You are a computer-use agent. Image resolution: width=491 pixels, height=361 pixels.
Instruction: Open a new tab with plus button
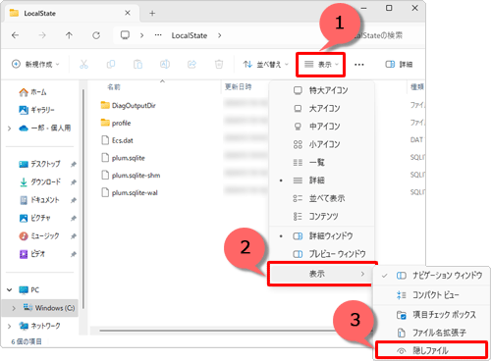(152, 14)
